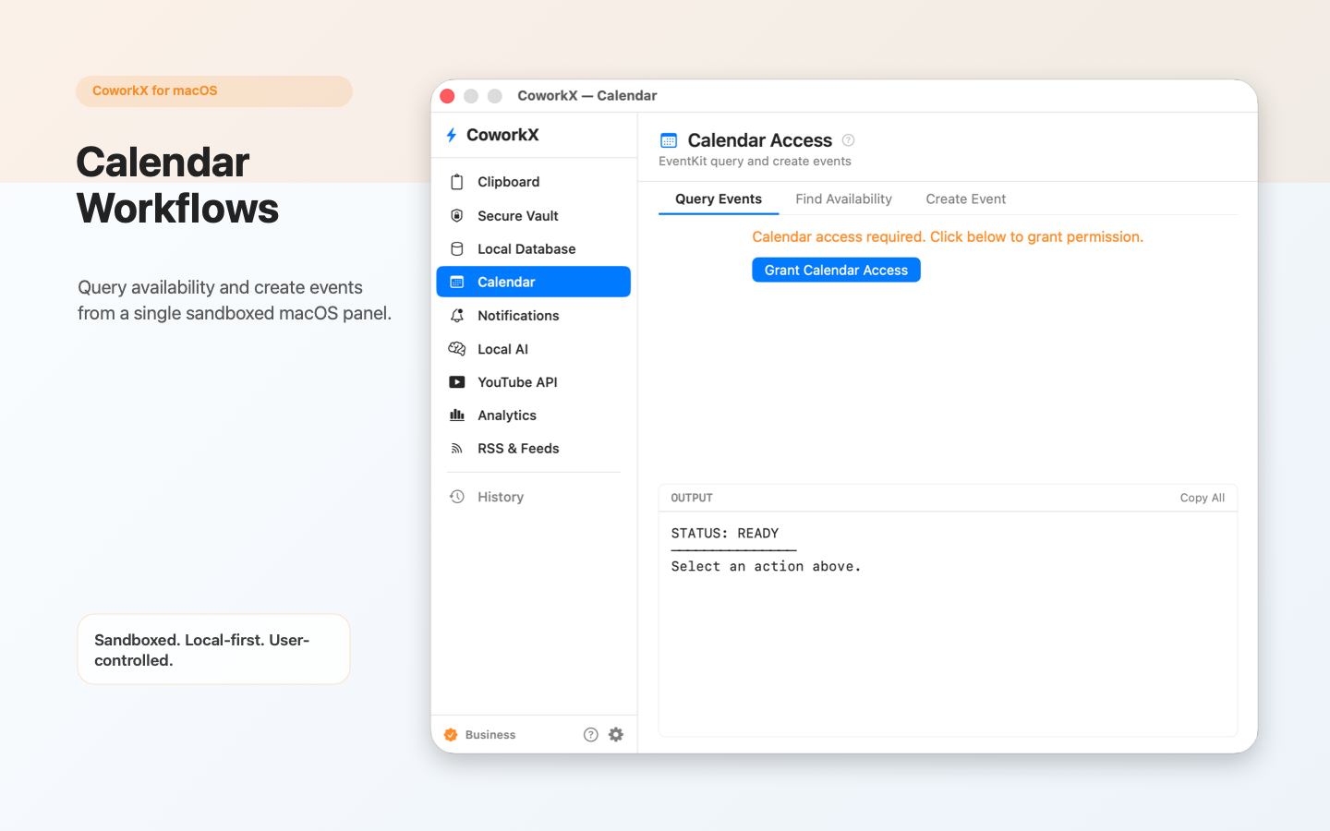Screen dimensions: 1330x831
Task: Click the History clock icon
Action: (x=456, y=497)
